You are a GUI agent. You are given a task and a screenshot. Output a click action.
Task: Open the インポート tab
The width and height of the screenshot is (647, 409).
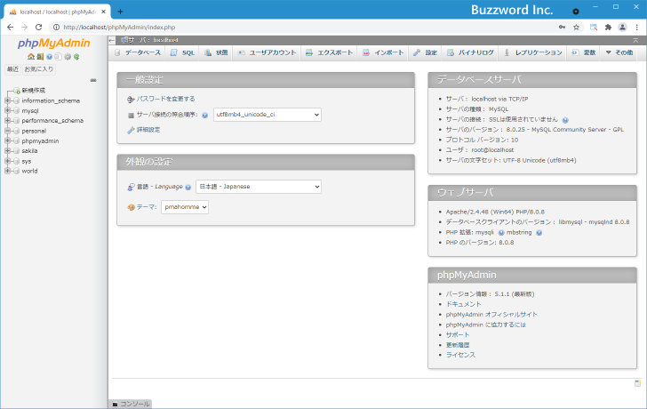pos(383,52)
